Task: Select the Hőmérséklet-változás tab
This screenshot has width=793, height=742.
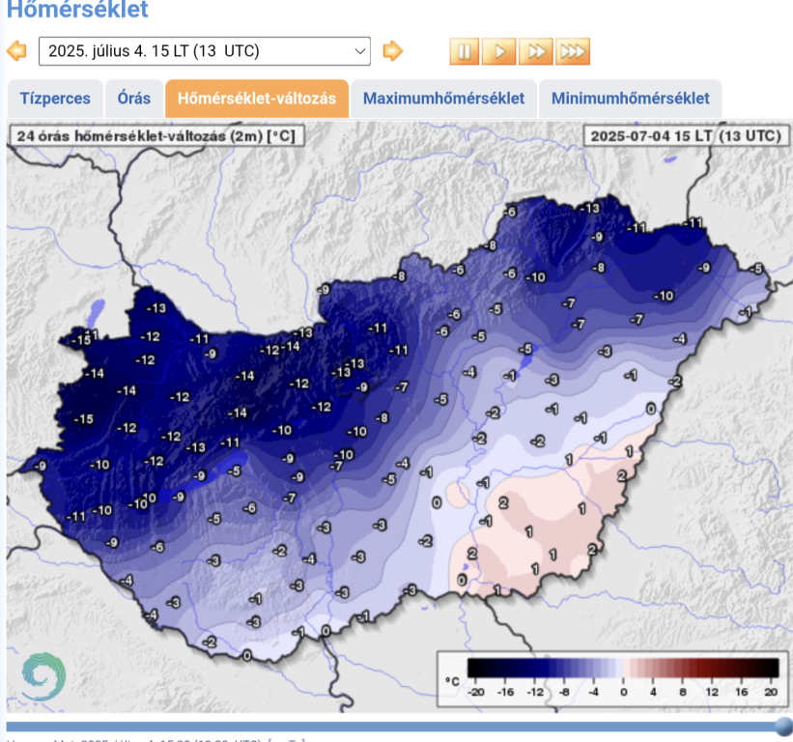Action: pos(257,99)
